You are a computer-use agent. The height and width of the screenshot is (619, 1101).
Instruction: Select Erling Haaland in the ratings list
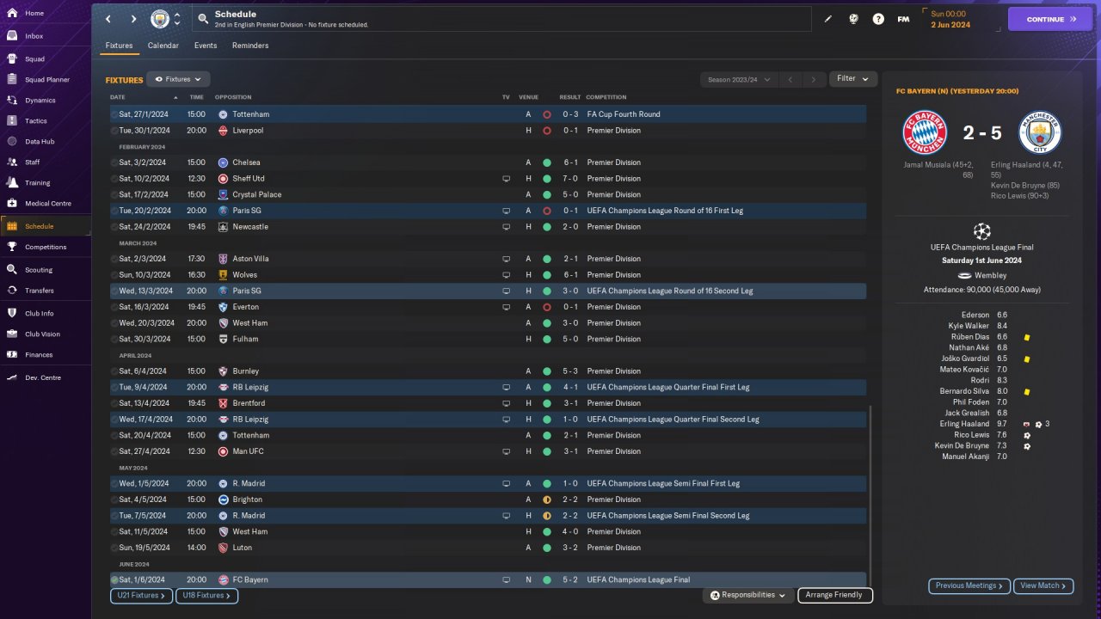tap(966, 424)
